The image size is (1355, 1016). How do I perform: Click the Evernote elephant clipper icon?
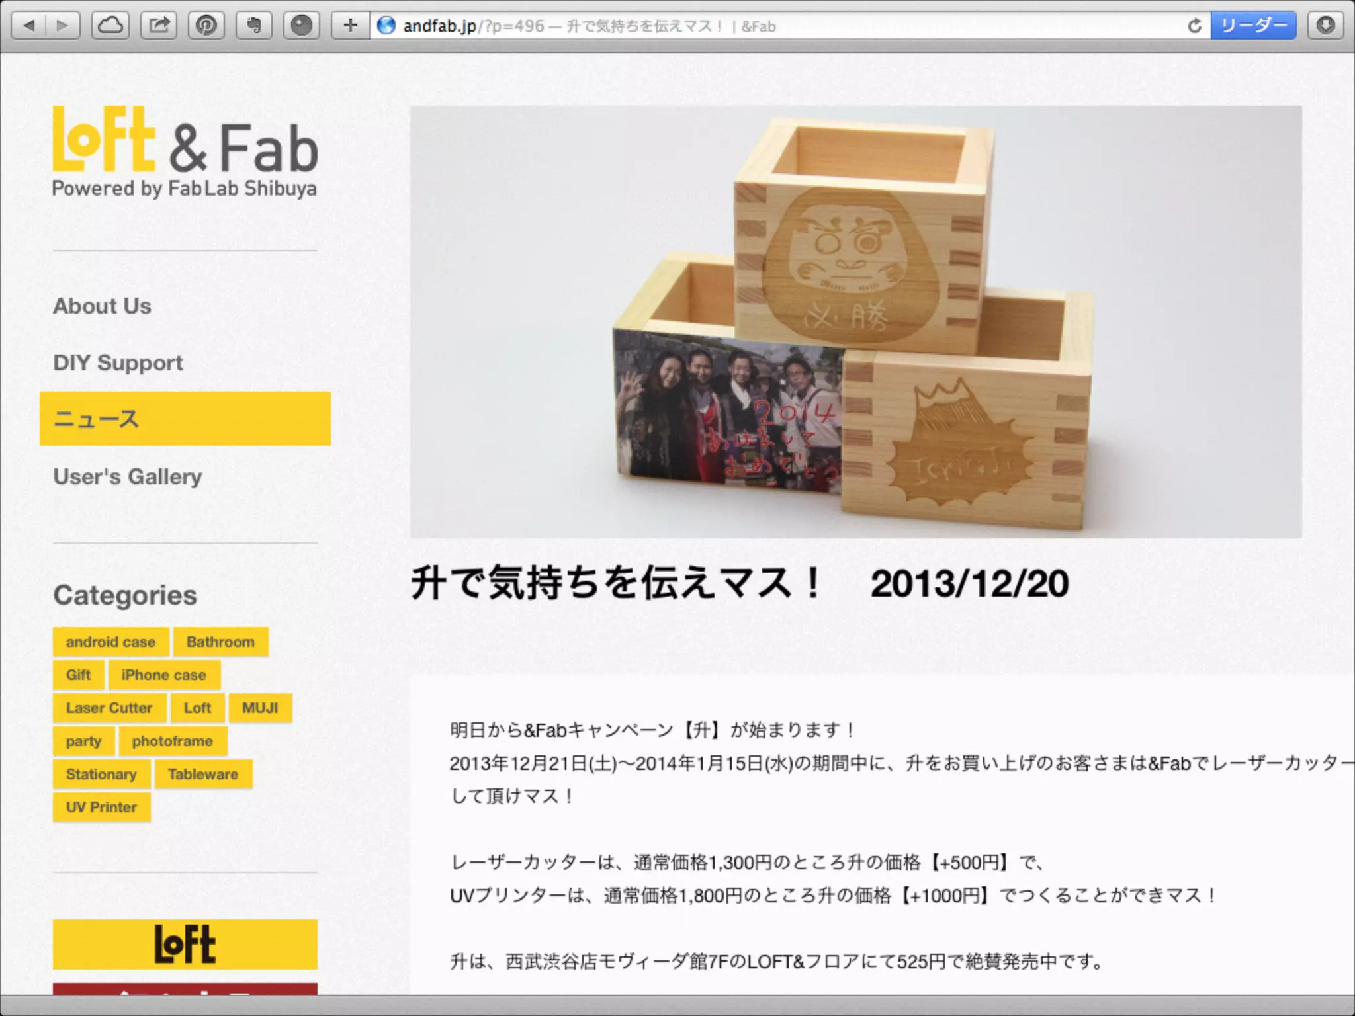coord(254,26)
